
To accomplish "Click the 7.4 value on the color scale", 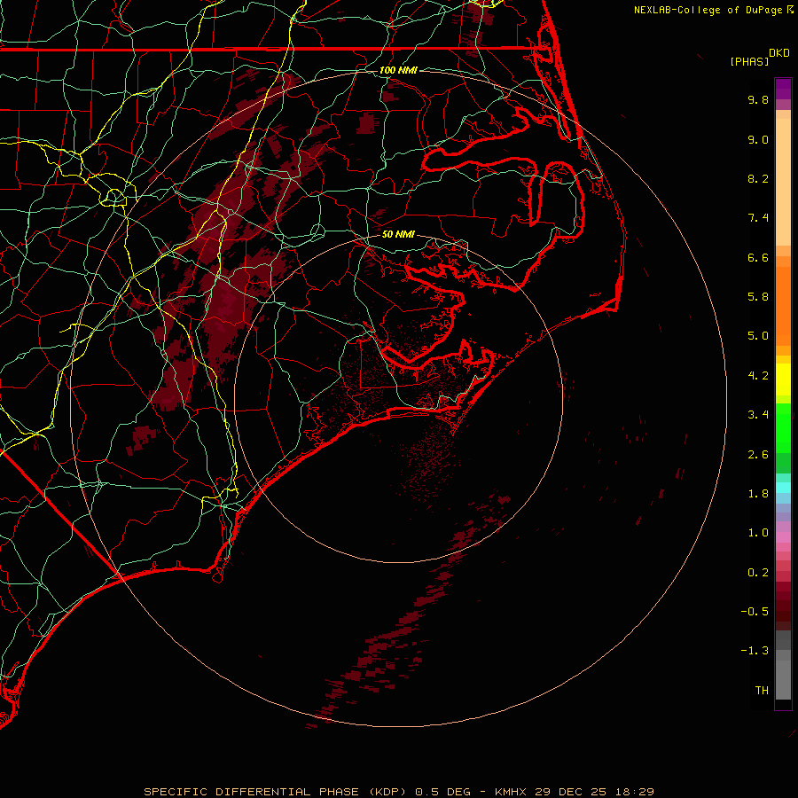I will 758,218.
